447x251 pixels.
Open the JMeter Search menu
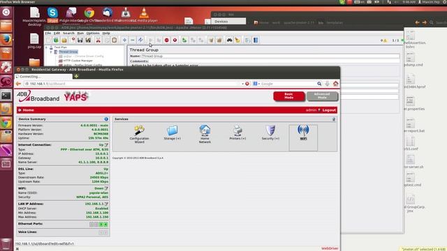68,33
